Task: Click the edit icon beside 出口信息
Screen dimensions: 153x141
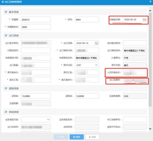Action: [x=6, y=36]
